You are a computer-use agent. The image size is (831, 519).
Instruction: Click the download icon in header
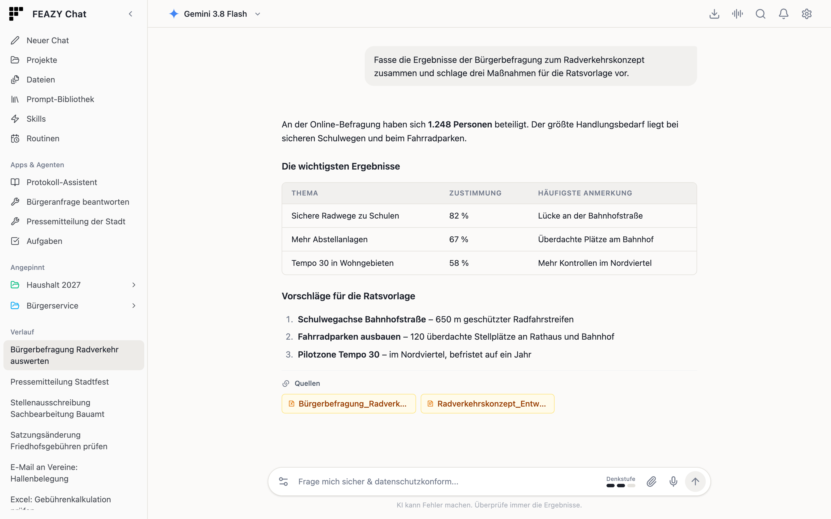714,14
